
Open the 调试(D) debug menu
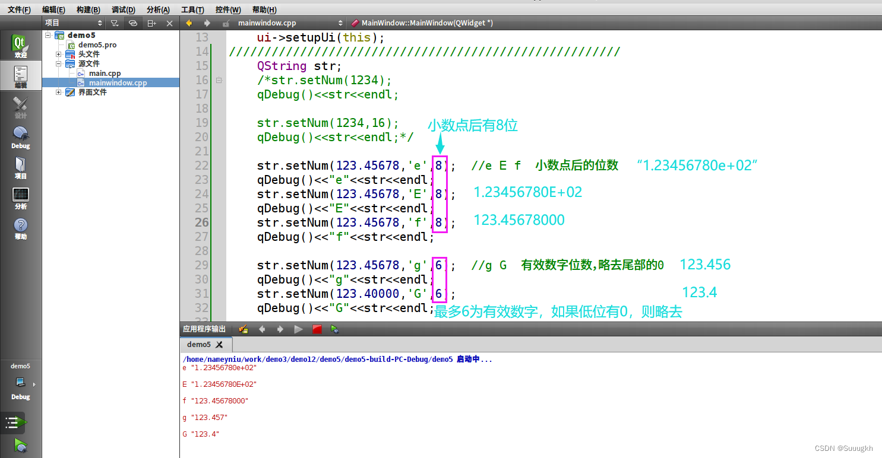[123, 9]
